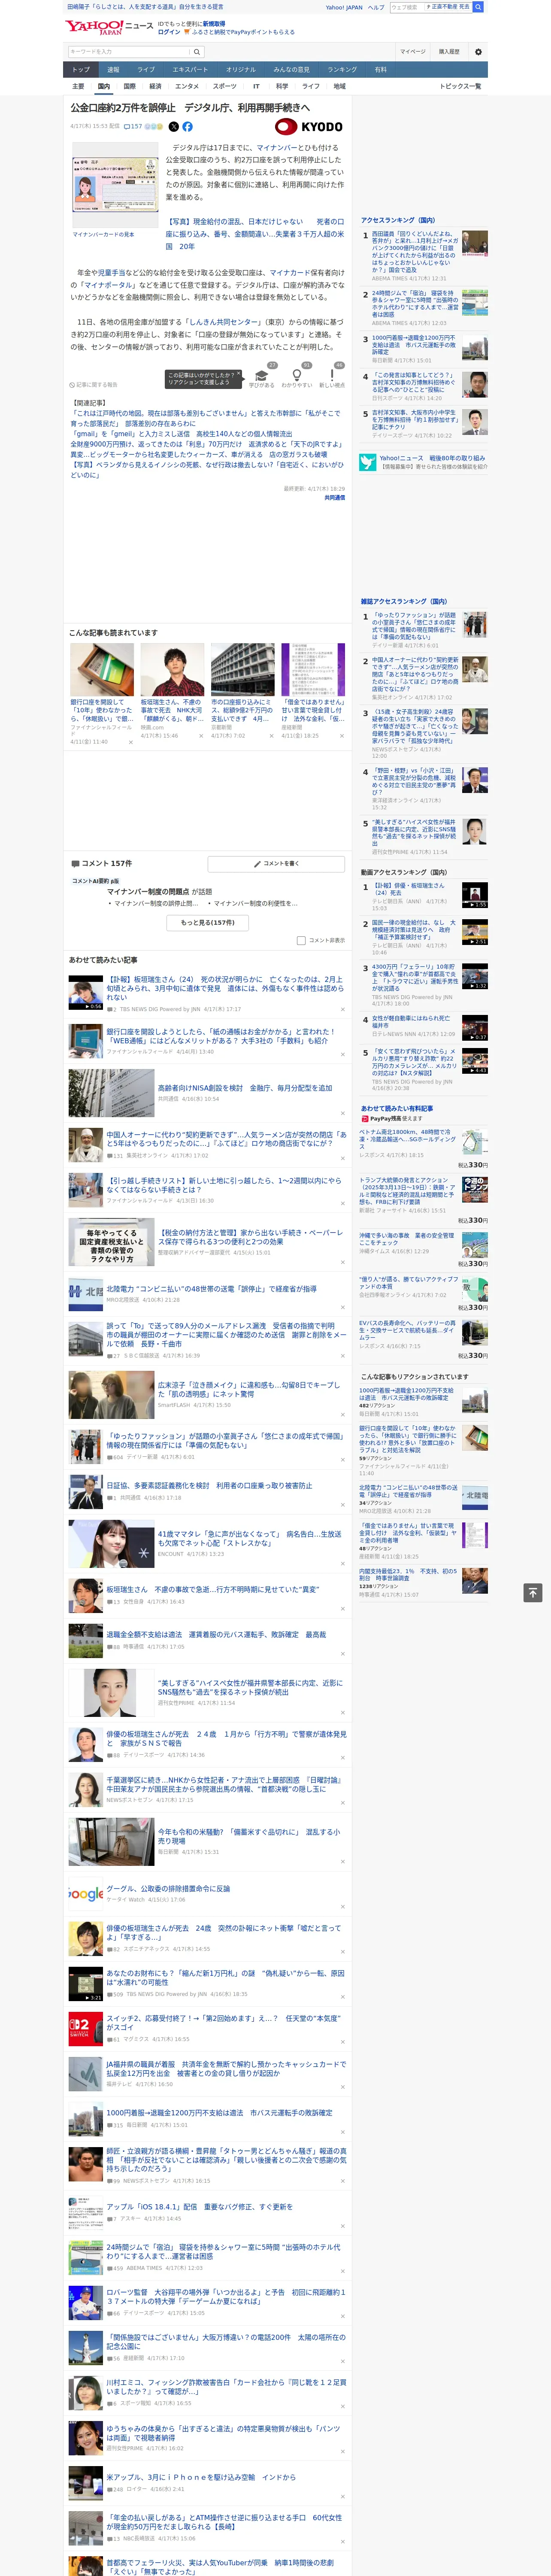
Task: Open アップル iOS 18.4.1 配信 article
Action: click(x=200, y=2207)
